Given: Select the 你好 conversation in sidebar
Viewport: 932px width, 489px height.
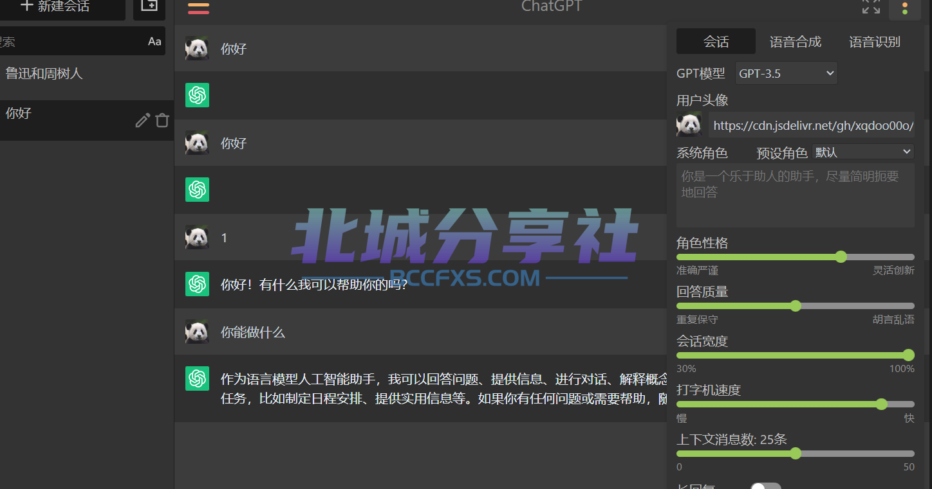Looking at the screenshot, I should 87,120.
